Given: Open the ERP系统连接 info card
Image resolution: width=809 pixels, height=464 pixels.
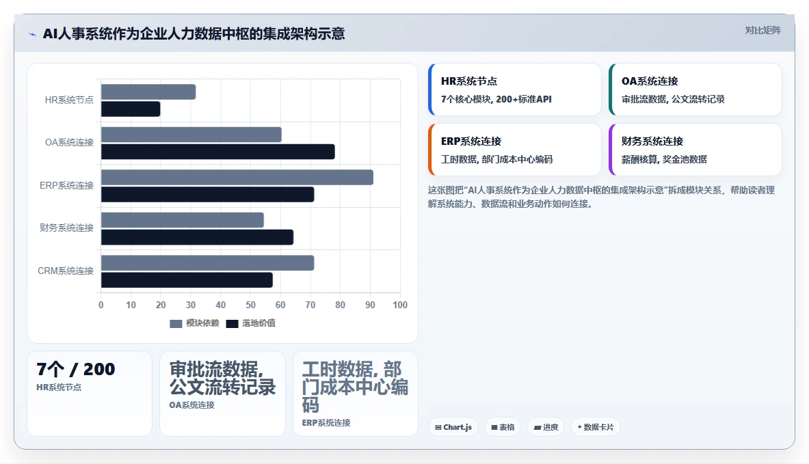Looking at the screenshot, I should 515,150.
